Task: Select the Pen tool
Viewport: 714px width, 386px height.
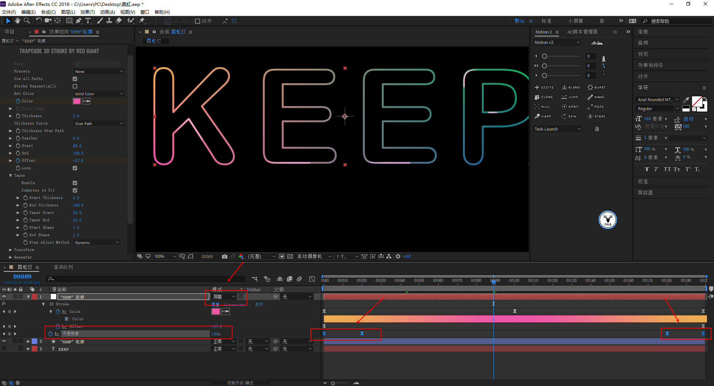Action: [x=79, y=21]
